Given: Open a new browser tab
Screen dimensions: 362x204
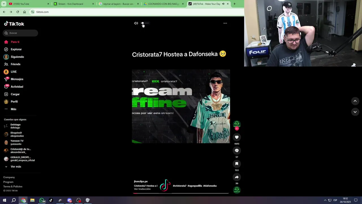Looking at the screenshot, I should (x=234, y=4).
